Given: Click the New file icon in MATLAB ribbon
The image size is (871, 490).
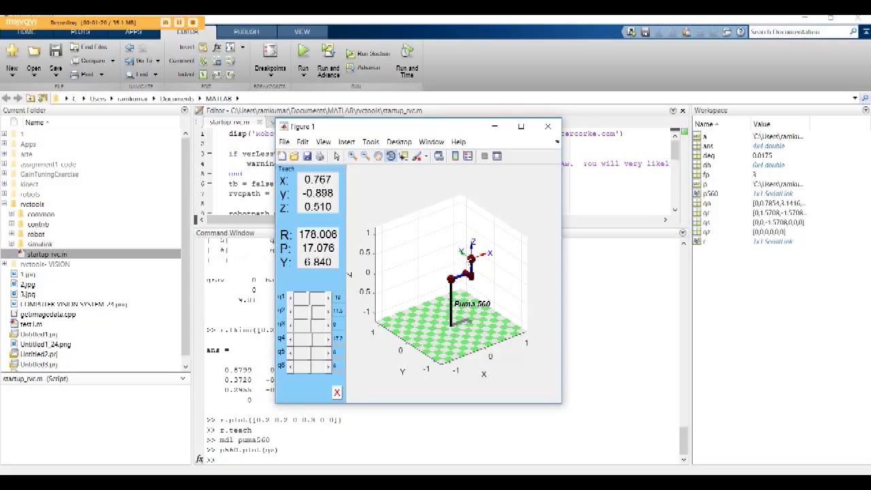Looking at the screenshot, I should click(12, 51).
